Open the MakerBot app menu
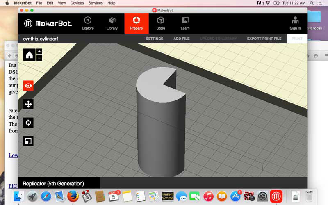328x205 pixels. [23, 3]
